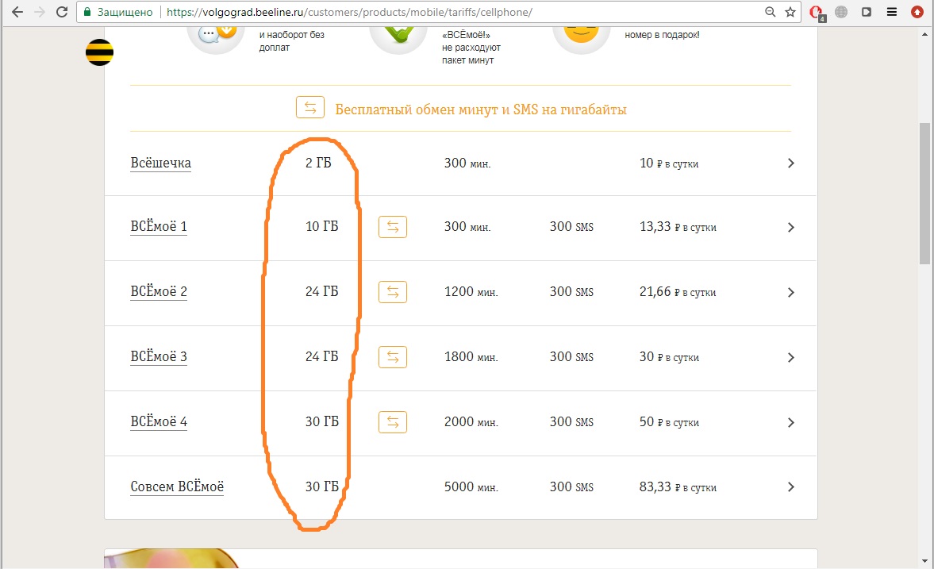934x569 pixels.
Task: Click the 2 ГБ value for Всёшечка
Action: tap(318, 163)
